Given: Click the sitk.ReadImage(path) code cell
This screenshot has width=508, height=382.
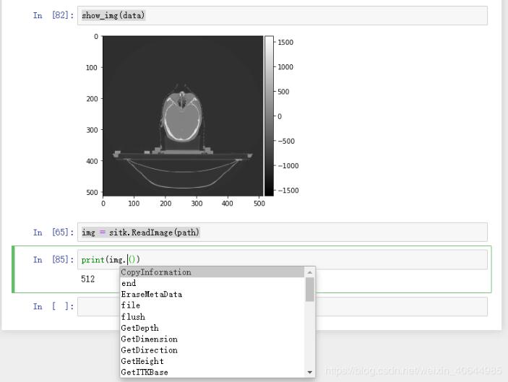Looking at the screenshot, I should coord(283,232).
